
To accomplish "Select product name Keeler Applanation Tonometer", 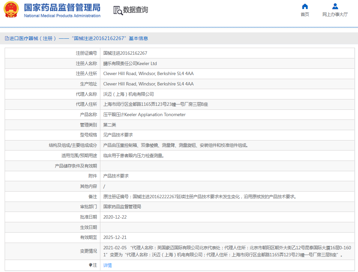I will point(144,114).
